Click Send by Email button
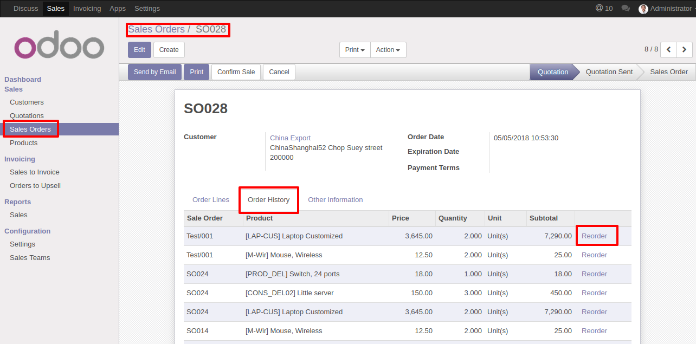 (155, 72)
